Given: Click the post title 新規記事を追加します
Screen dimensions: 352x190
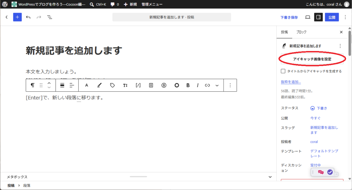Looking at the screenshot, I should click(x=74, y=51).
